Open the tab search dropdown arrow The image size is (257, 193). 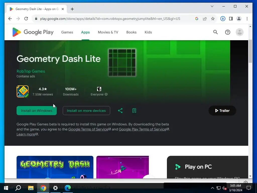click(x=212, y=6)
